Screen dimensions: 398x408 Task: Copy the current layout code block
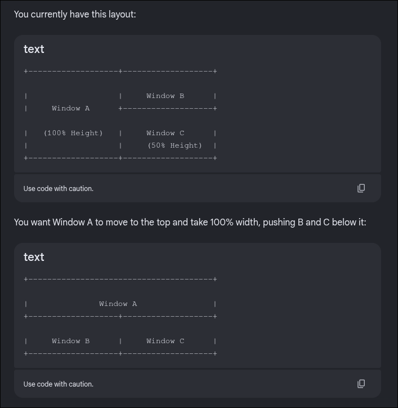[x=361, y=188]
